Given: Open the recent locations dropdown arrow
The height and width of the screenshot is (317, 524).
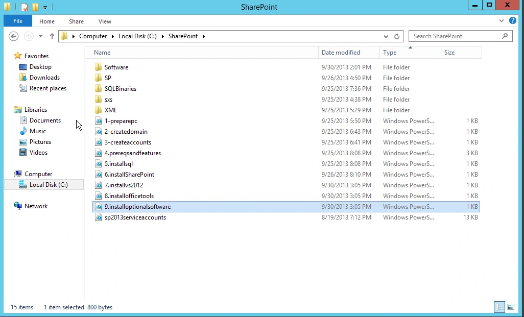Looking at the screenshot, I should pos(40,36).
